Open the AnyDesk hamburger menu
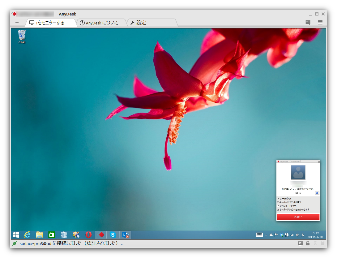Screen dimensions: 337x258 coord(320,22)
